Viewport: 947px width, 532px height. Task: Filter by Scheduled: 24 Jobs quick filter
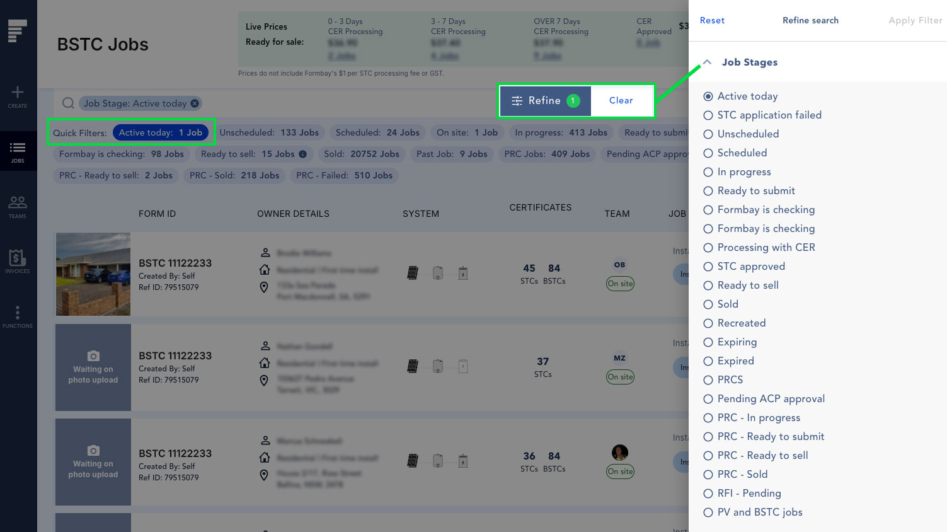(377, 132)
